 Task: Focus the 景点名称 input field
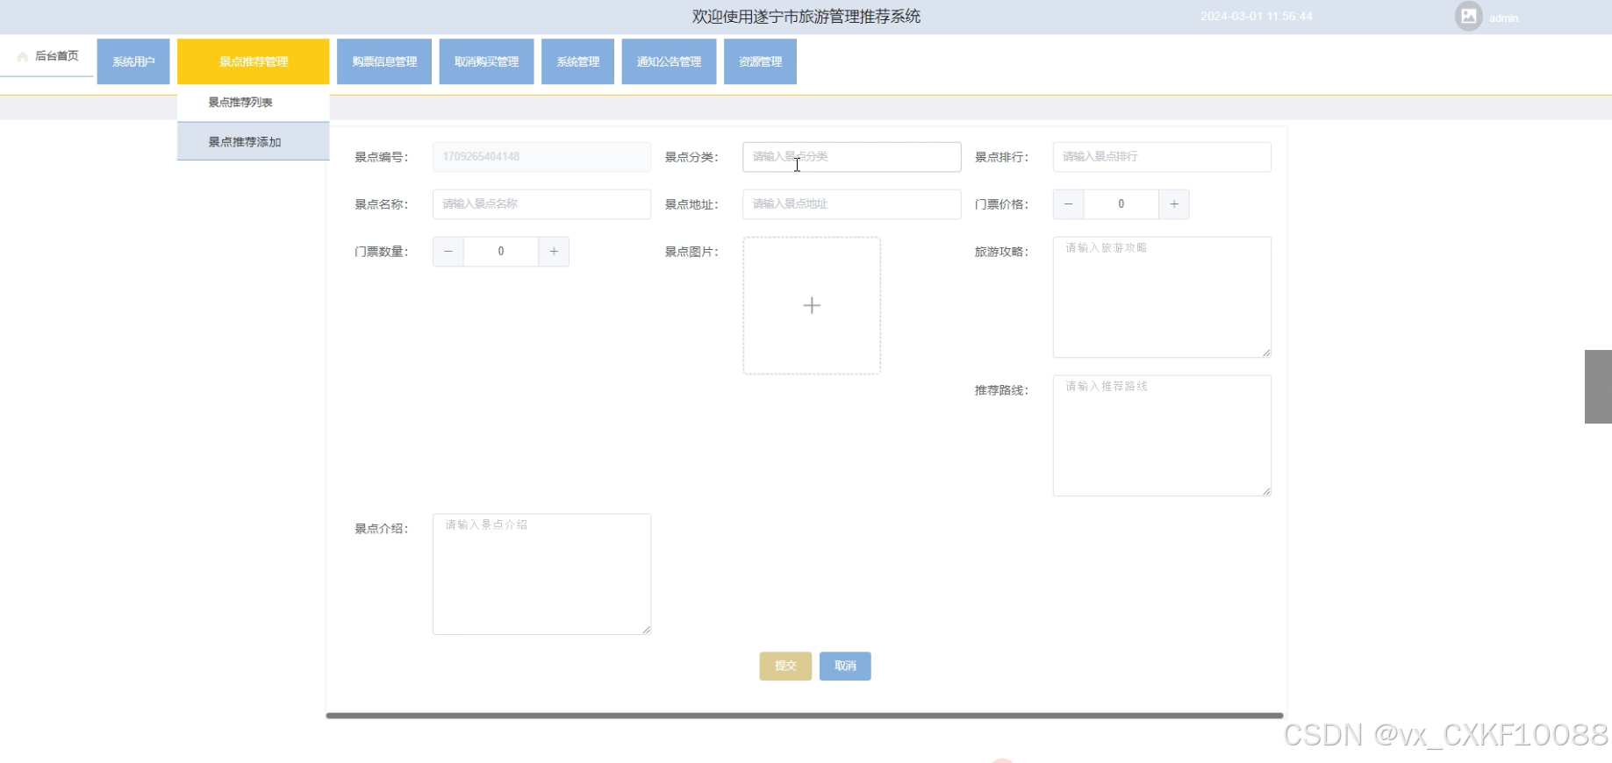[x=541, y=204]
